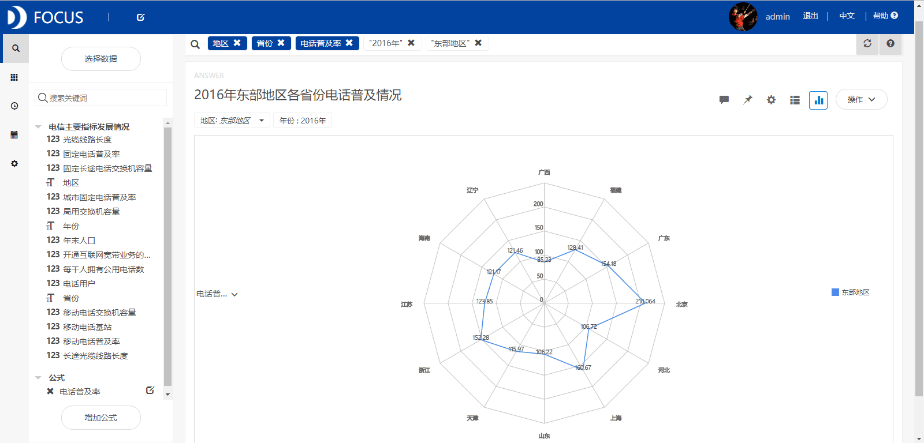
Task: Click the 广东 data point 154.18
Action: pos(607,265)
